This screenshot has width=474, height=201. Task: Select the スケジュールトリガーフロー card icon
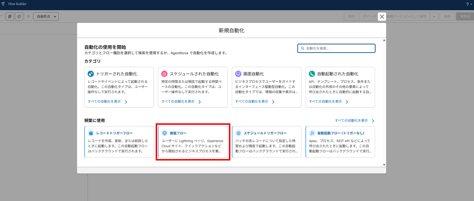pos(238,133)
